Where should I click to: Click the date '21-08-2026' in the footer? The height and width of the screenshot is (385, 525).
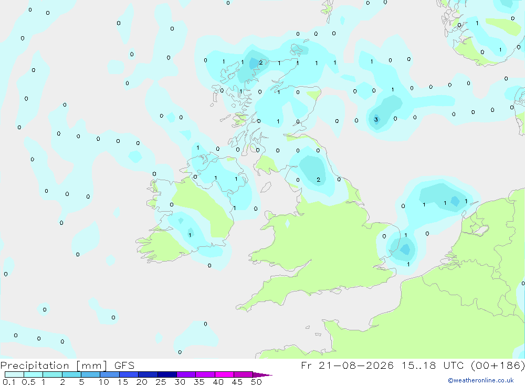tap(356, 365)
